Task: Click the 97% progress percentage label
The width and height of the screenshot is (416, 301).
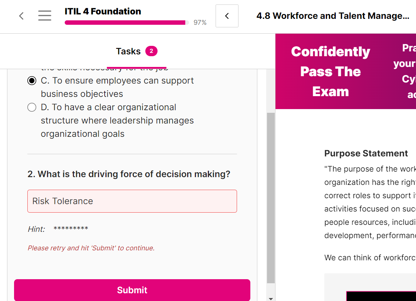Action: [x=200, y=23]
